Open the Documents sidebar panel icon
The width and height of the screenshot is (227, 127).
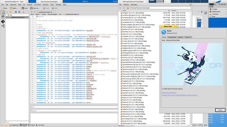(3, 12)
